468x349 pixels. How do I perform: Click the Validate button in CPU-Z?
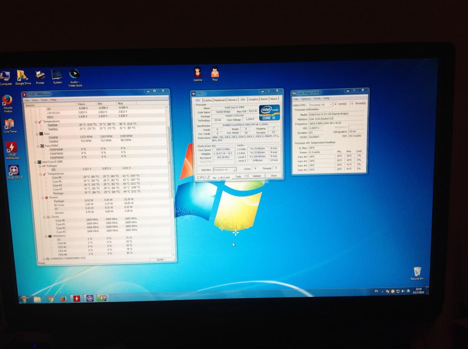point(257,176)
